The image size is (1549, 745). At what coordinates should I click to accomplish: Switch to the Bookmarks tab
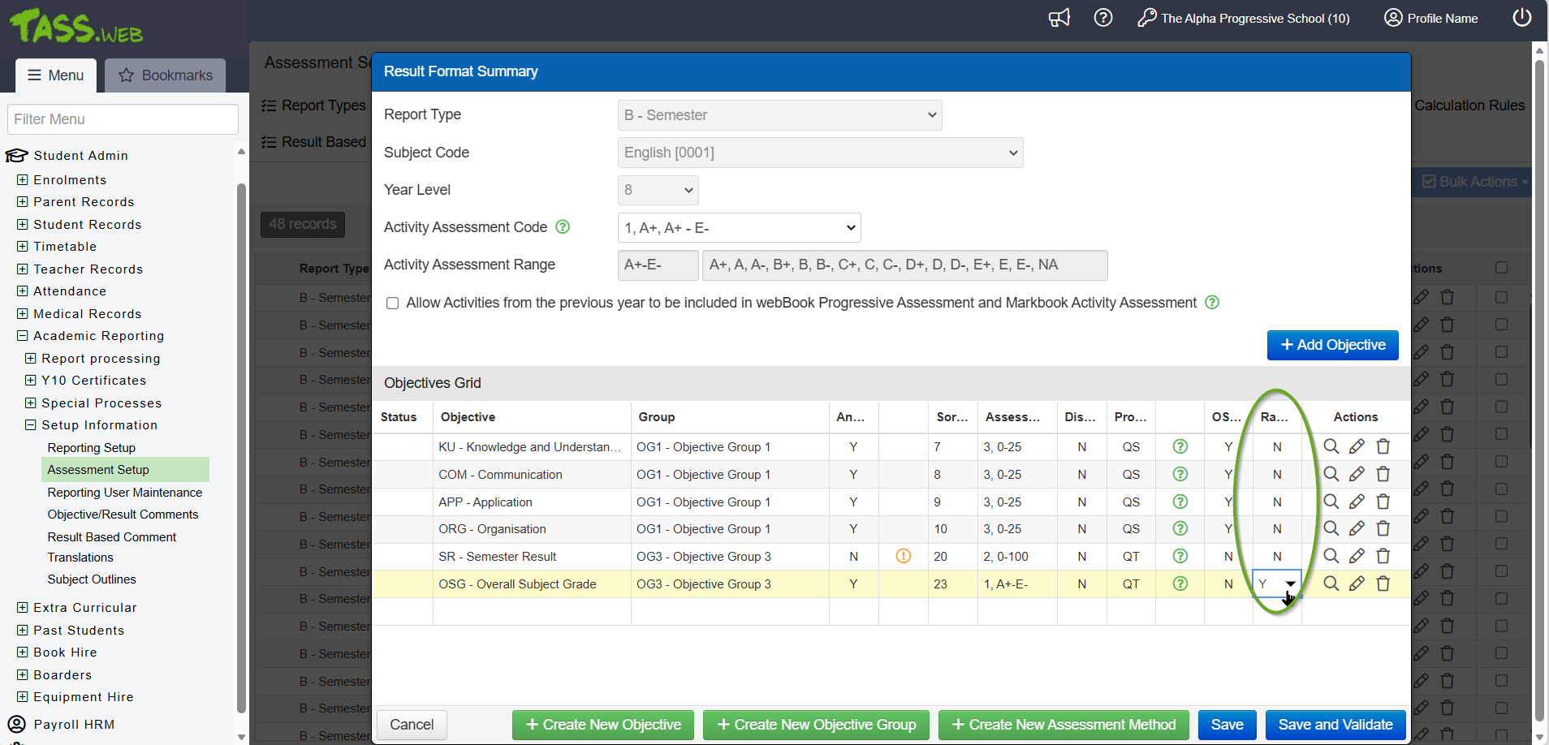point(166,75)
